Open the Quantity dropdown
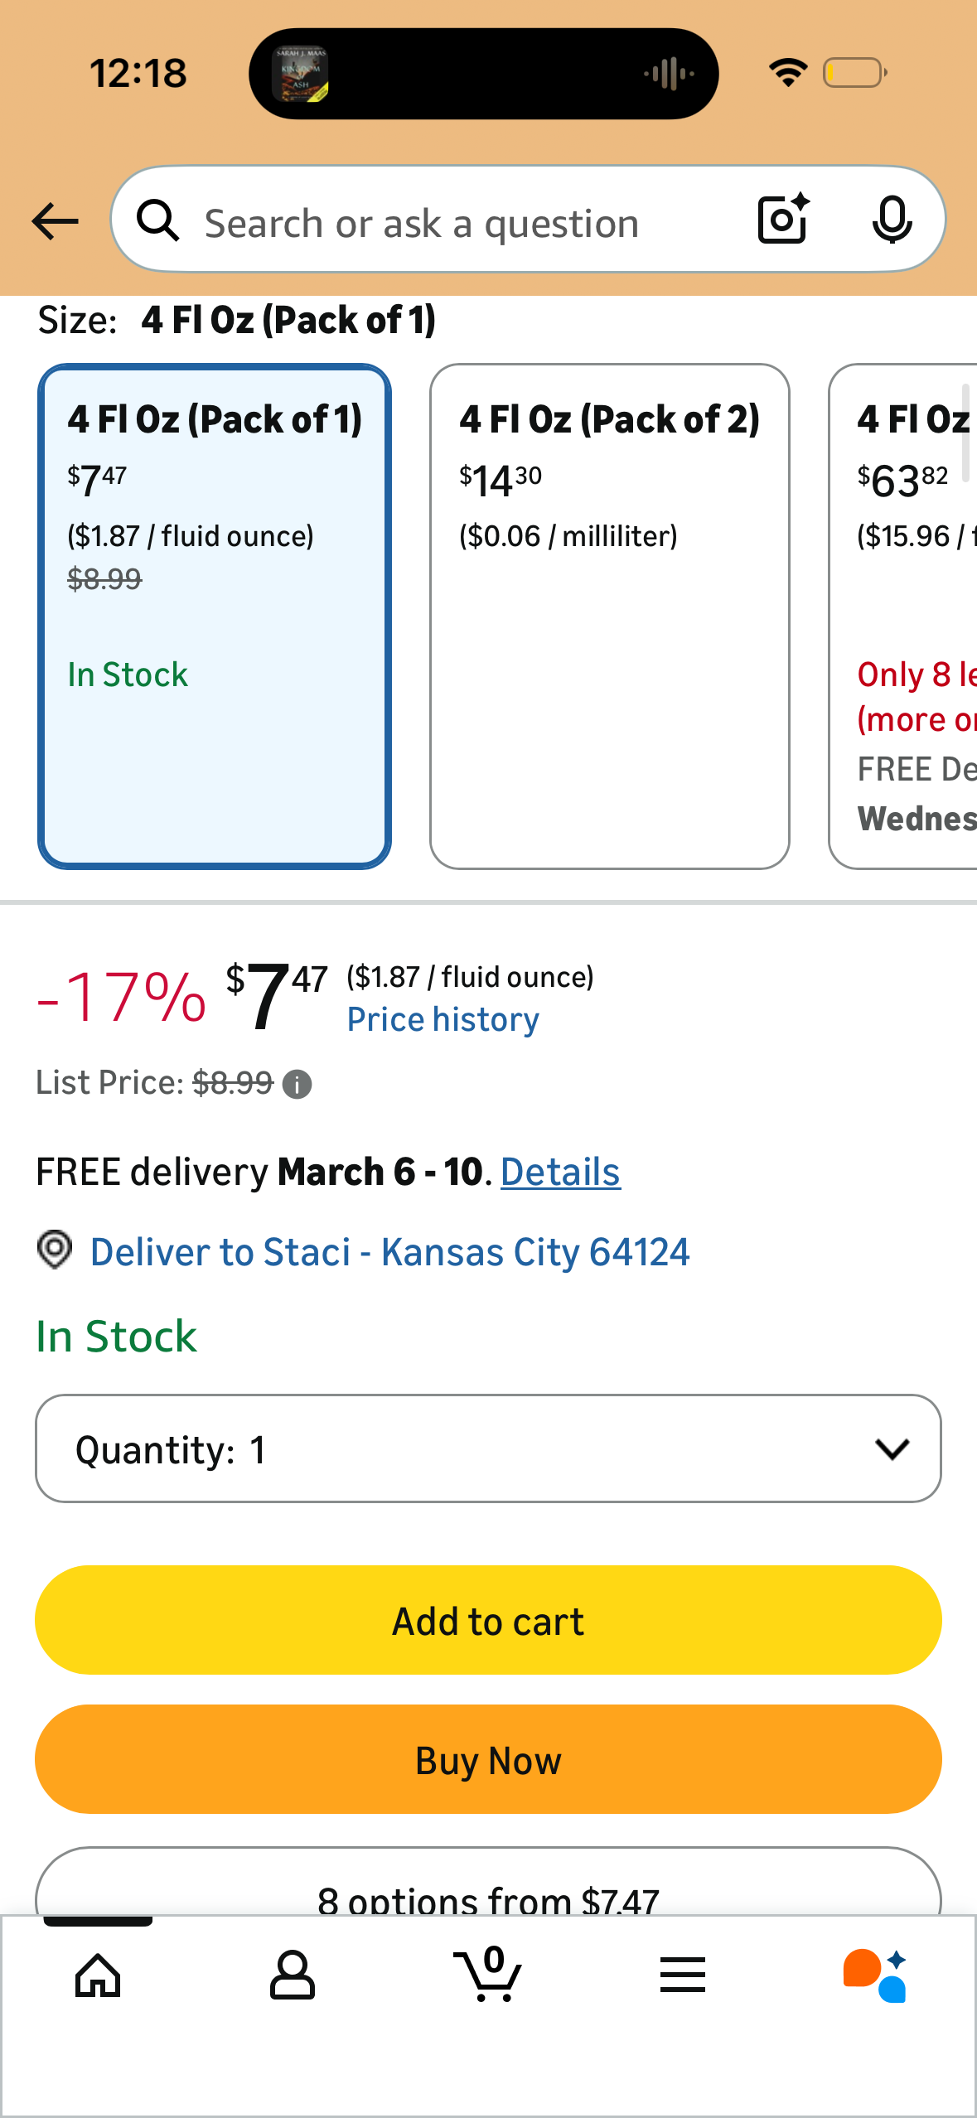Screen dimensions: 977x2118 (488, 1448)
